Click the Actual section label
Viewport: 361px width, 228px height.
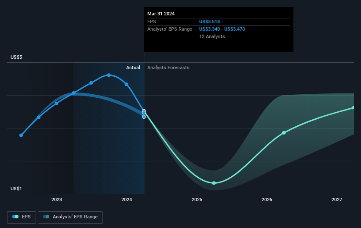point(133,68)
